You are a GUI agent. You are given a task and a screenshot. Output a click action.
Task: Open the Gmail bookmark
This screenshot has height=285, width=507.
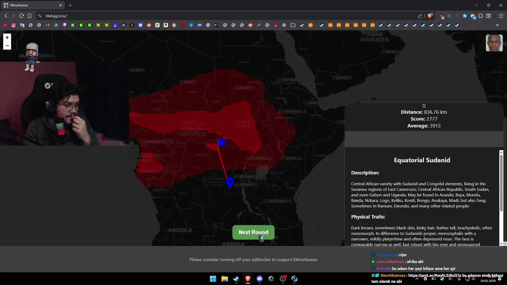tap(47, 25)
